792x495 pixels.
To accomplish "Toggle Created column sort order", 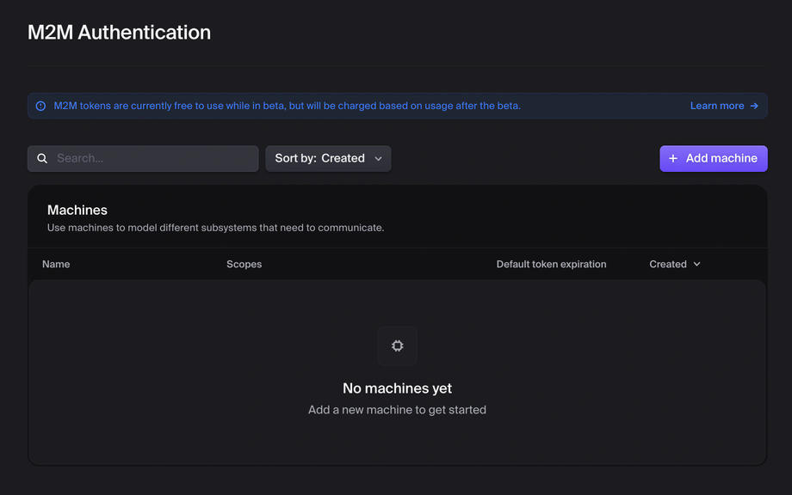I will tap(675, 264).
